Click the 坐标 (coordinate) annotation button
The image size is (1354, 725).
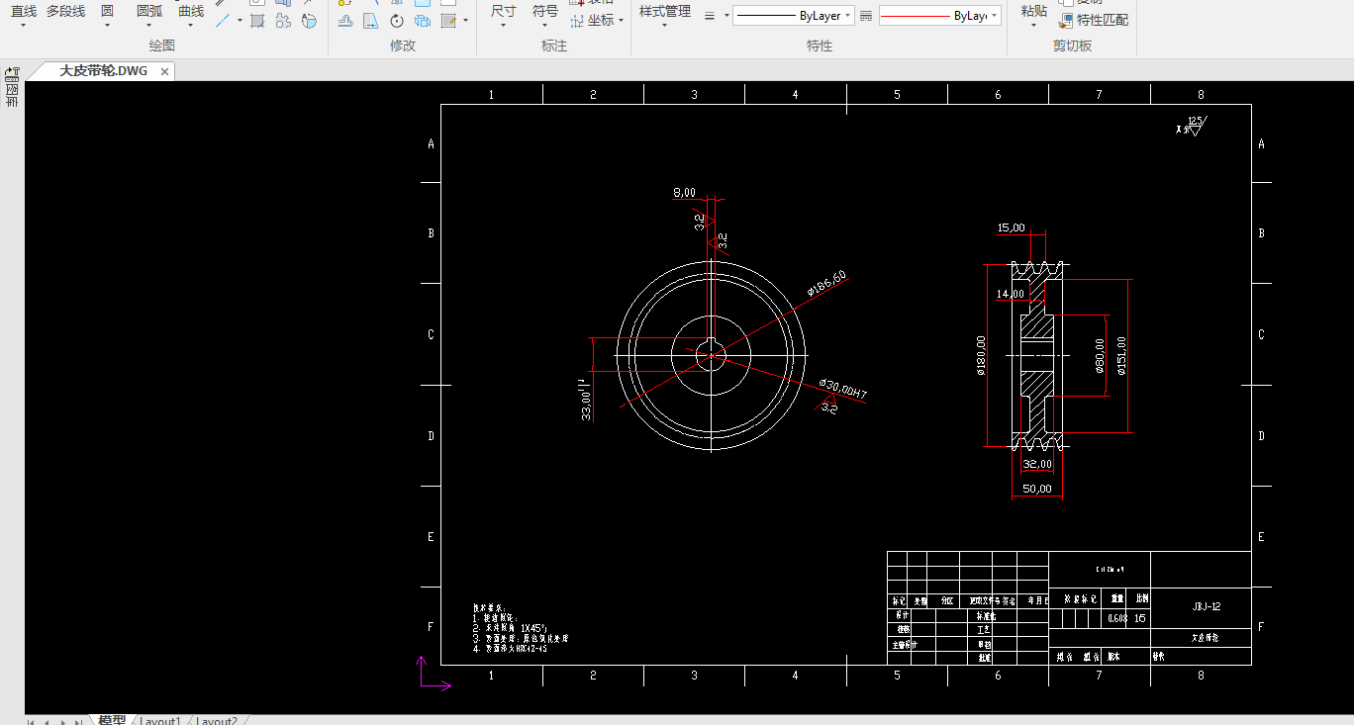[593, 20]
